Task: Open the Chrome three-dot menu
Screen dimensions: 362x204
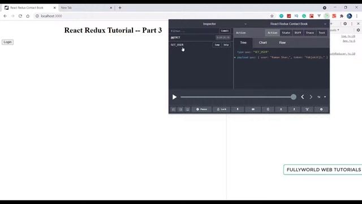Action: click(x=357, y=16)
